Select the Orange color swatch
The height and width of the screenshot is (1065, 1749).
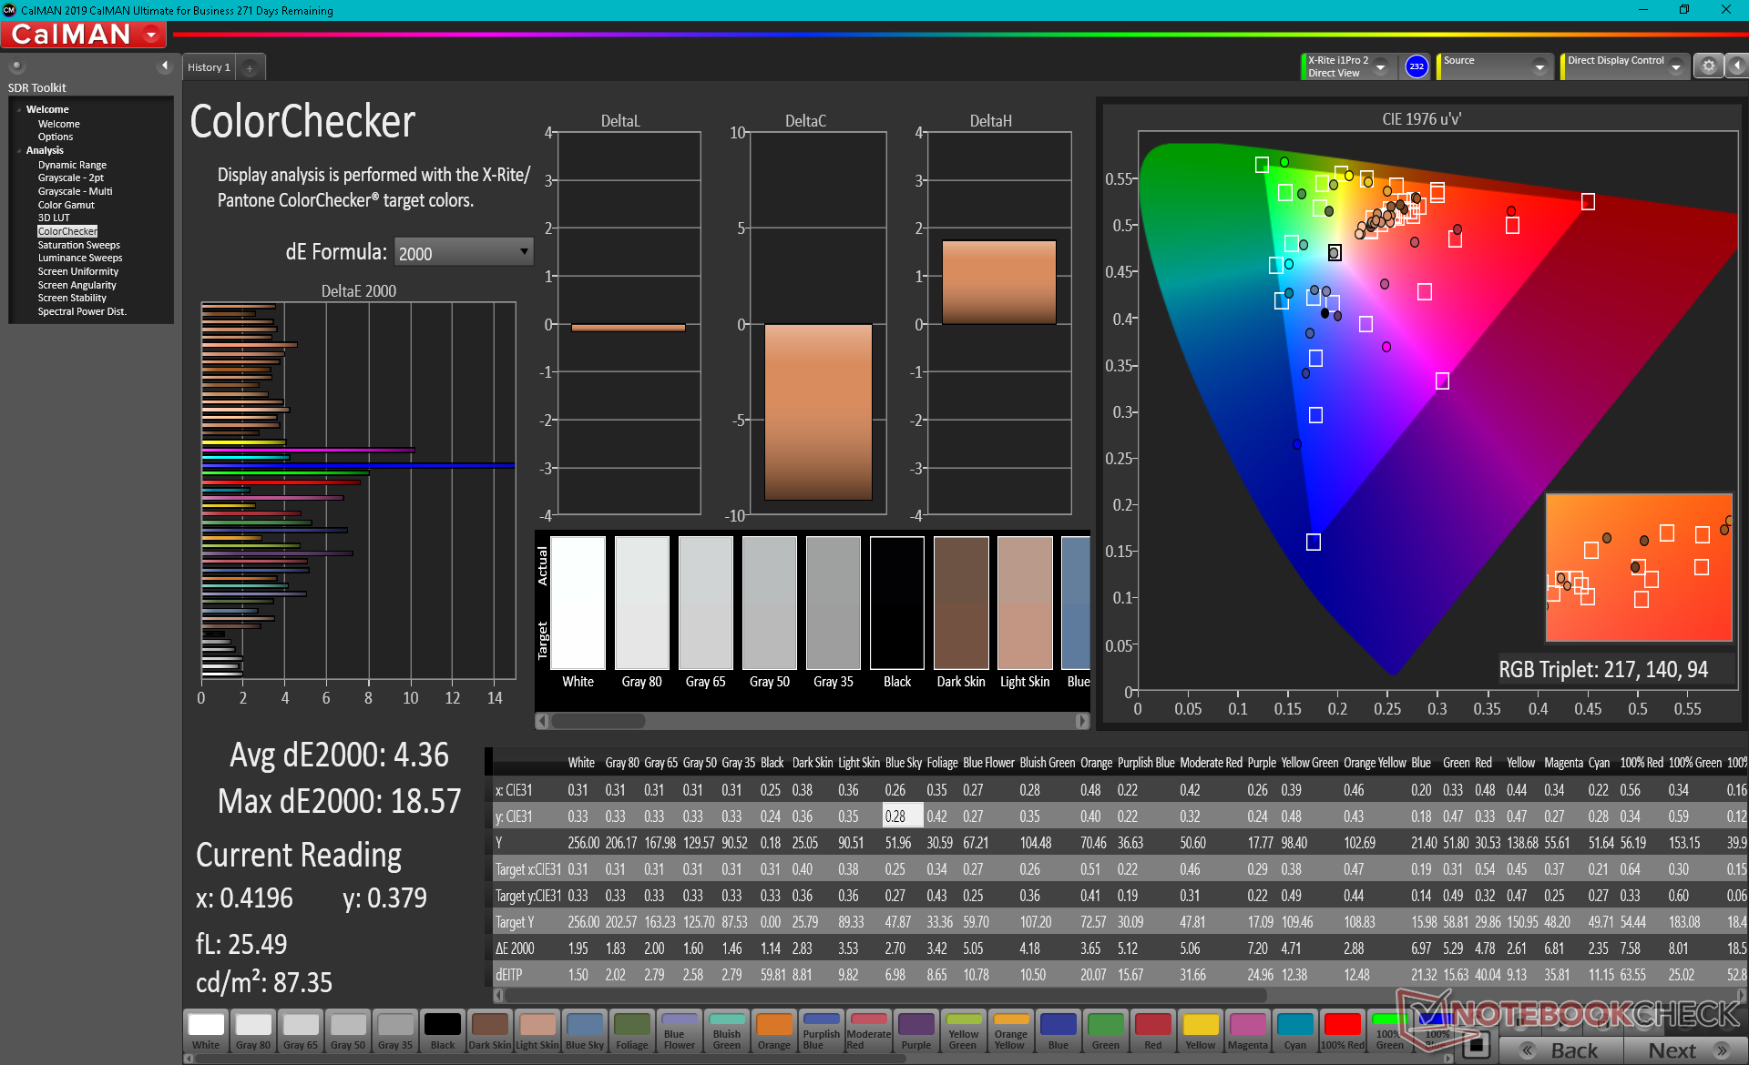click(773, 1030)
